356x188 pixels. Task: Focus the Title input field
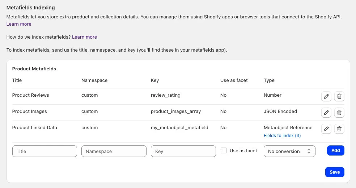45,151
